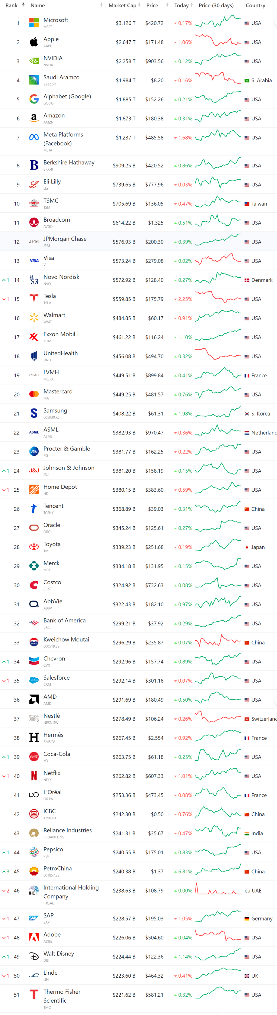277x1015 pixels.
Task: Click the Toyota logo icon
Action: tap(34, 547)
